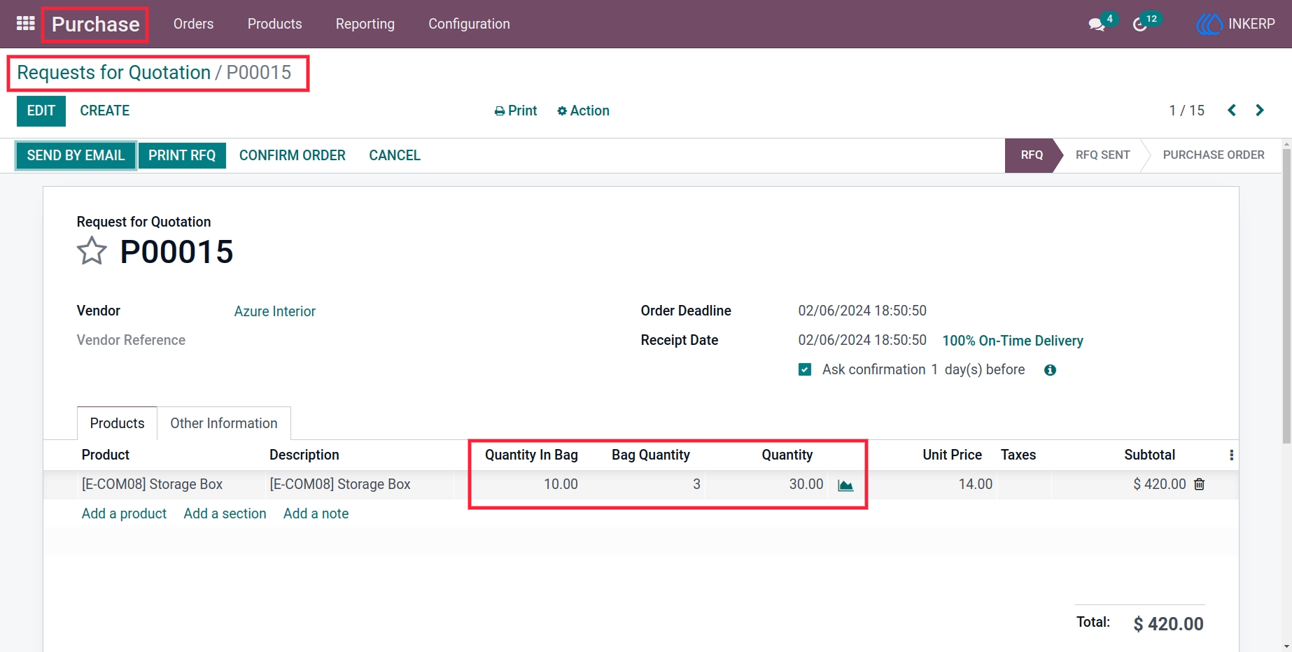The width and height of the screenshot is (1292, 652).
Task: Click CONFIRM ORDER button
Action: (x=293, y=155)
